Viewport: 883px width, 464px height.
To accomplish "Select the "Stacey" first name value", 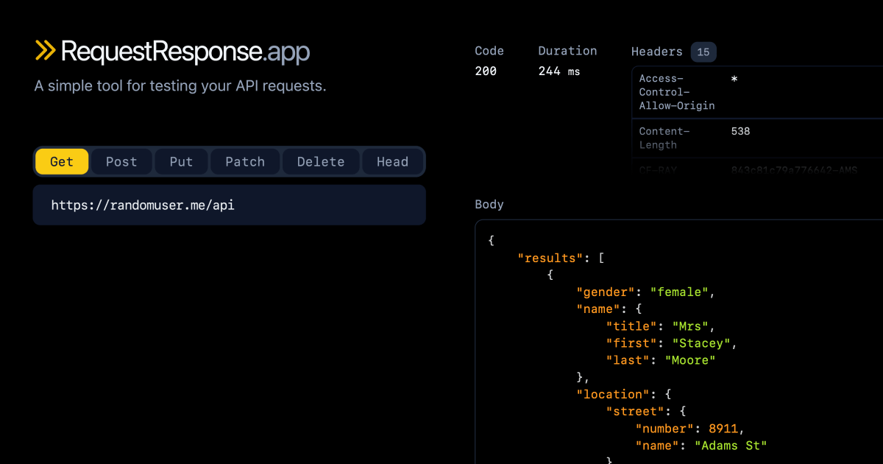I will tap(701, 343).
